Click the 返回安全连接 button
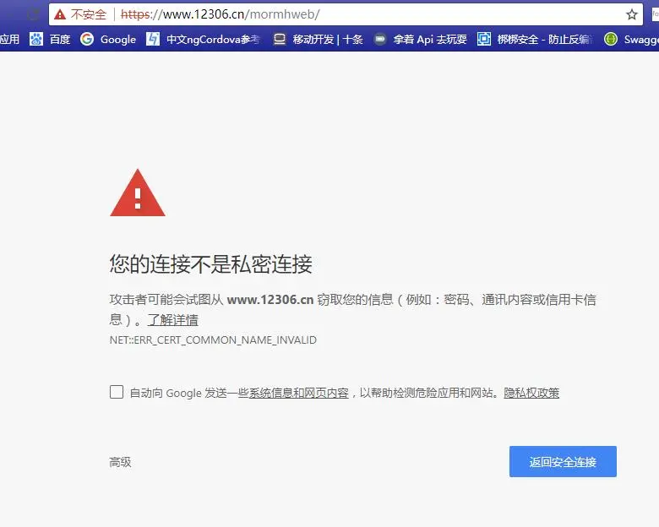Screen dimensions: 659x527 click(x=563, y=461)
